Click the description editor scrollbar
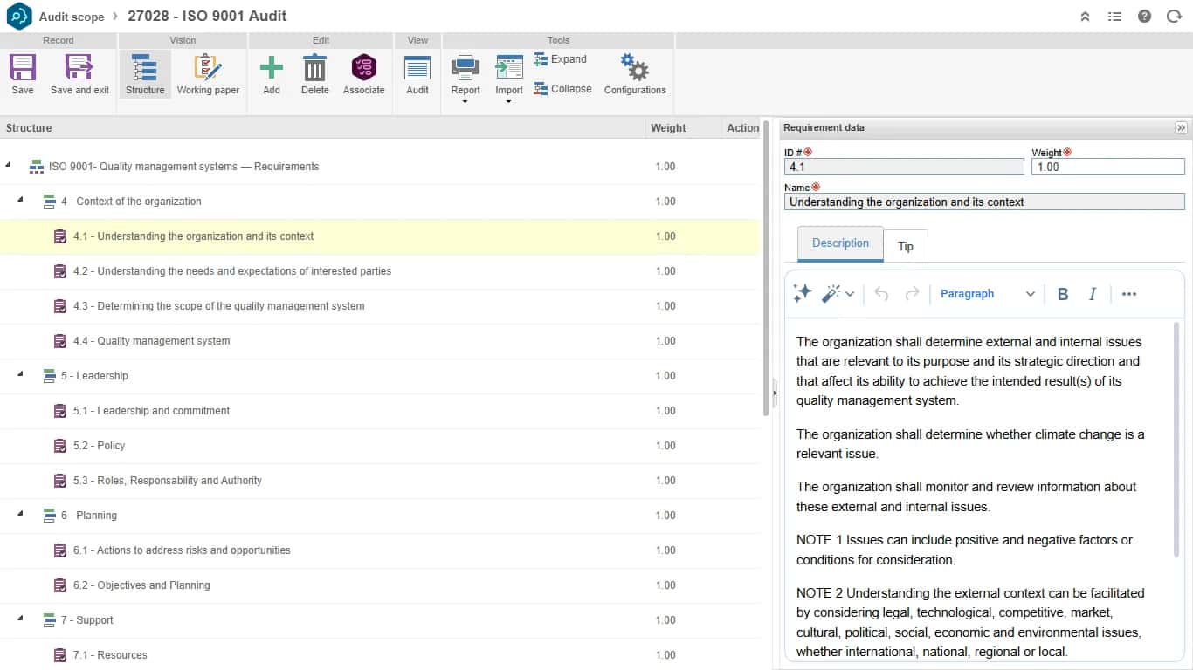 [x=1176, y=439]
